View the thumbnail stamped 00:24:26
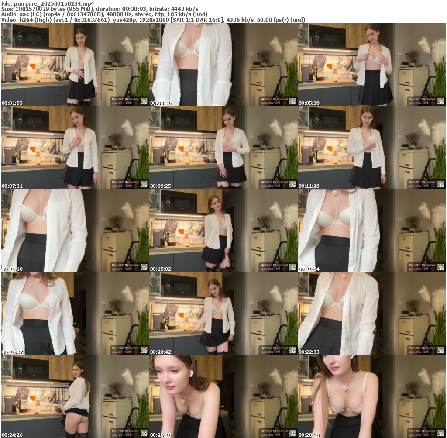 [x=75, y=397]
